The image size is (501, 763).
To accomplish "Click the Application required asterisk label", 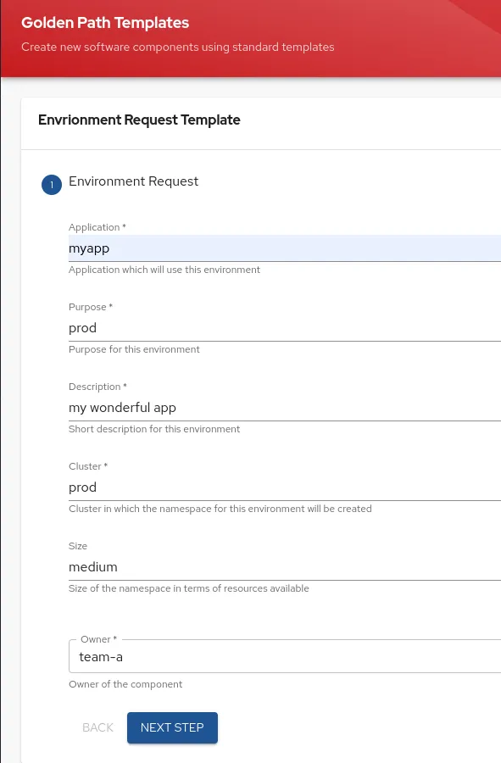I will click(x=97, y=227).
